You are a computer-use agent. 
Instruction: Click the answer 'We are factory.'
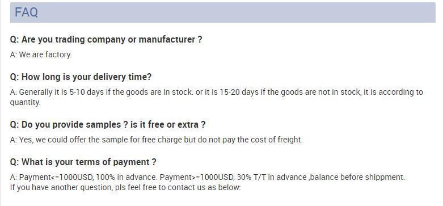41,54
